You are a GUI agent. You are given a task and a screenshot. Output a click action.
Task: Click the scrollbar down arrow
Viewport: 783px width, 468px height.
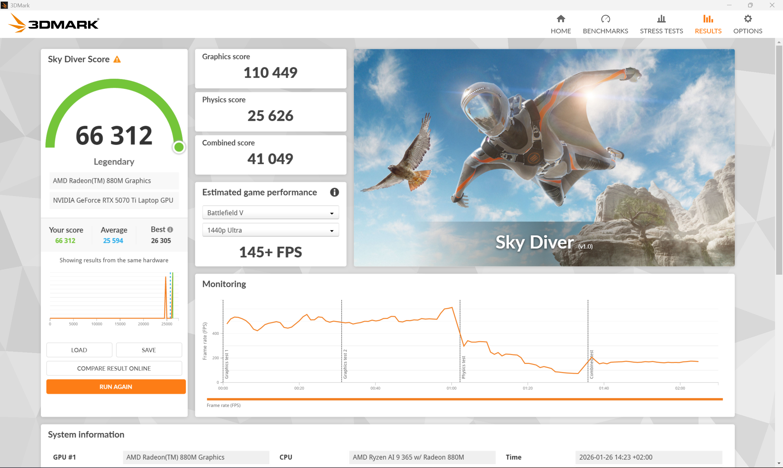click(779, 464)
